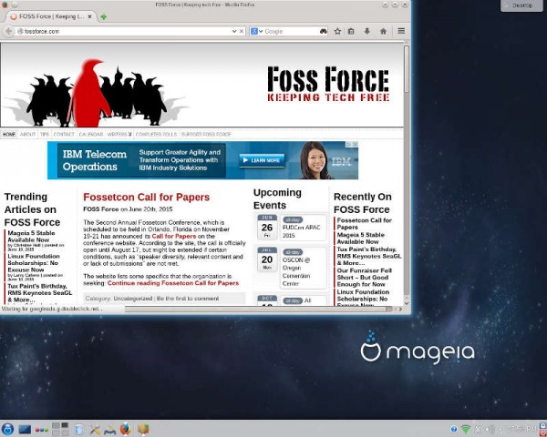Open the CALENDAR navigation menu item
This screenshot has width=547, height=437.
[90, 134]
